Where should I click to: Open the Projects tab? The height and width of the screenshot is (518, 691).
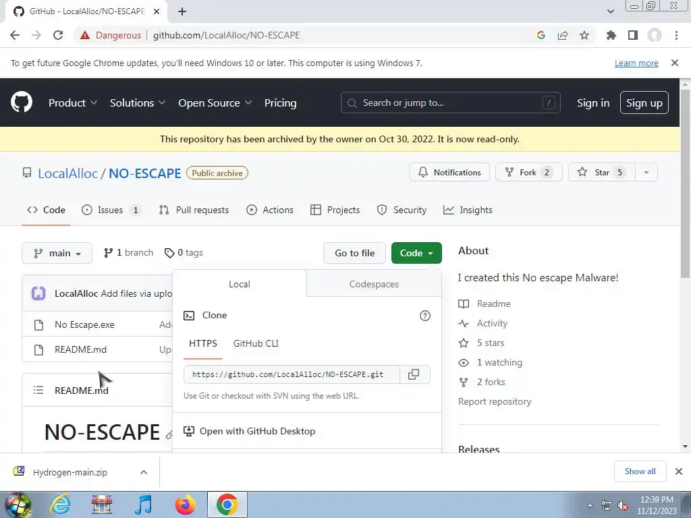335,210
